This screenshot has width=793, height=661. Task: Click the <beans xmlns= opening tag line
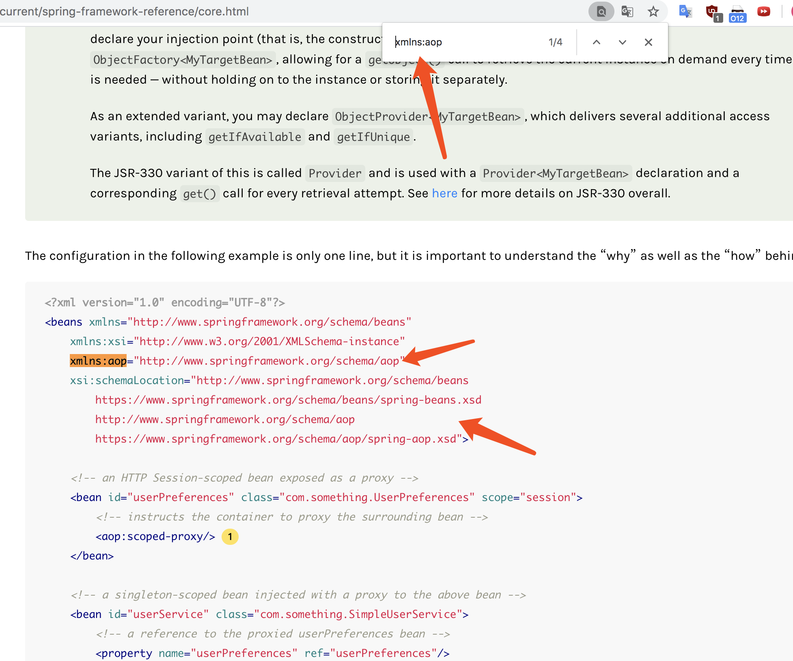(228, 322)
